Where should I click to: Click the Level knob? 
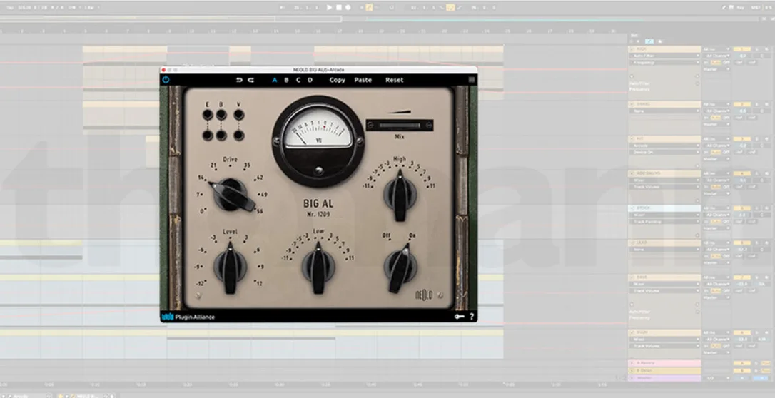pyautogui.click(x=230, y=267)
